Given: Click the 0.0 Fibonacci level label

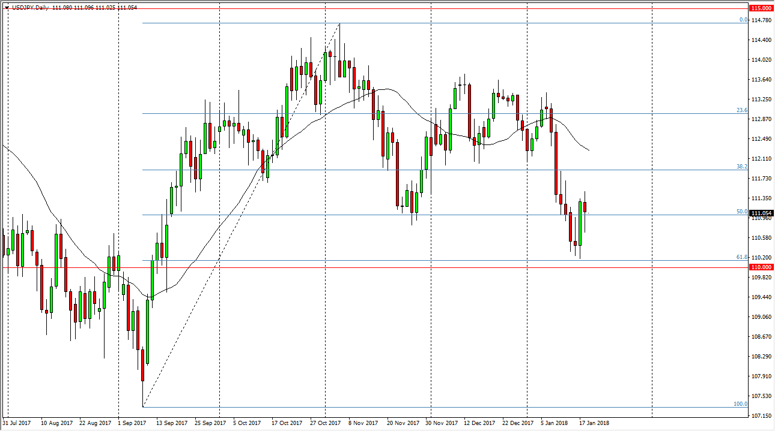Looking at the screenshot, I should point(742,20).
